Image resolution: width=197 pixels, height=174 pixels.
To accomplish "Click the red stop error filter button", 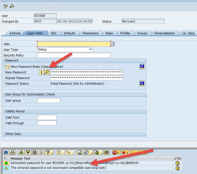I will [116, 152].
